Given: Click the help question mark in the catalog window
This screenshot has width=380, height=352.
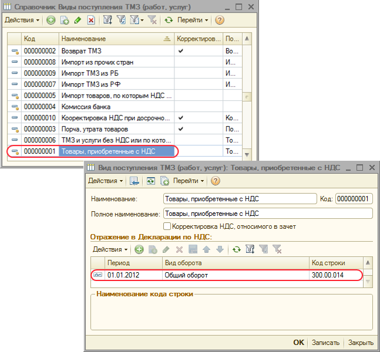Looking at the screenshot, I should coord(220,20).
